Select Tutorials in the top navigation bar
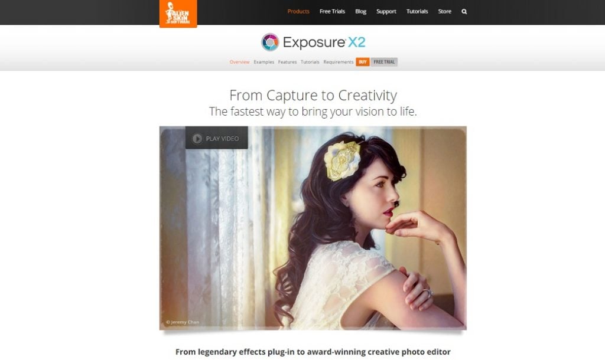Image resolution: width=605 pixels, height=360 pixels. [417, 11]
